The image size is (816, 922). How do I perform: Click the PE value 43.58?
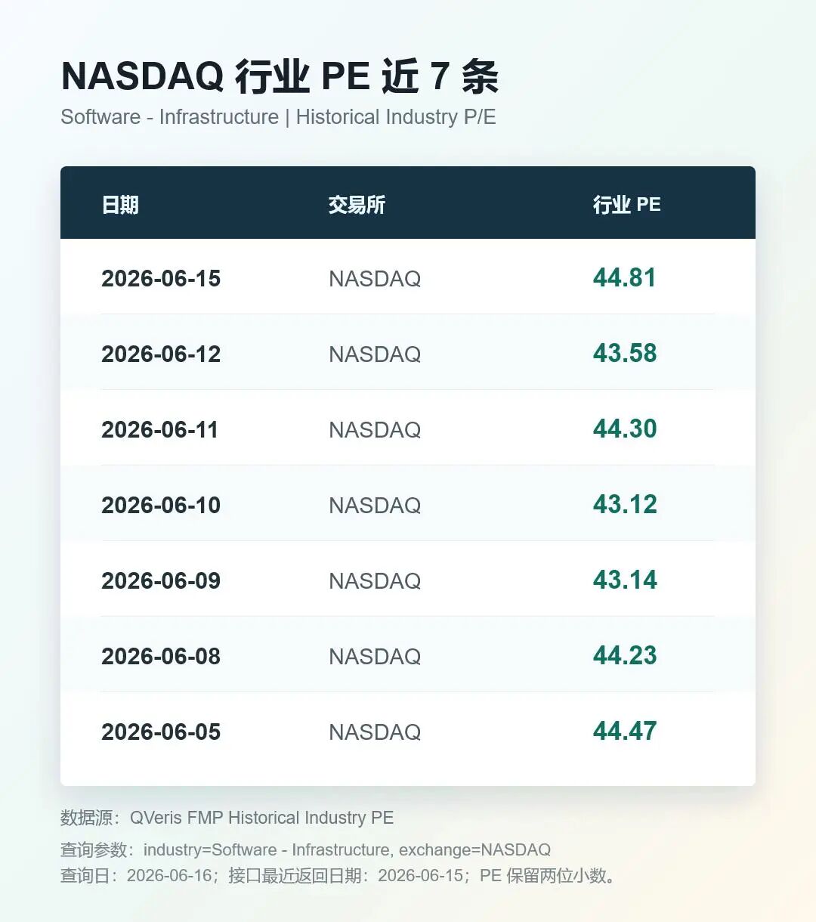tap(625, 353)
